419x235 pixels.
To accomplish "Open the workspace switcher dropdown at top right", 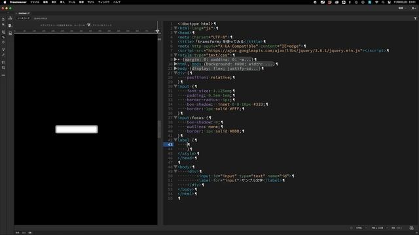I will (x=402, y=8).
